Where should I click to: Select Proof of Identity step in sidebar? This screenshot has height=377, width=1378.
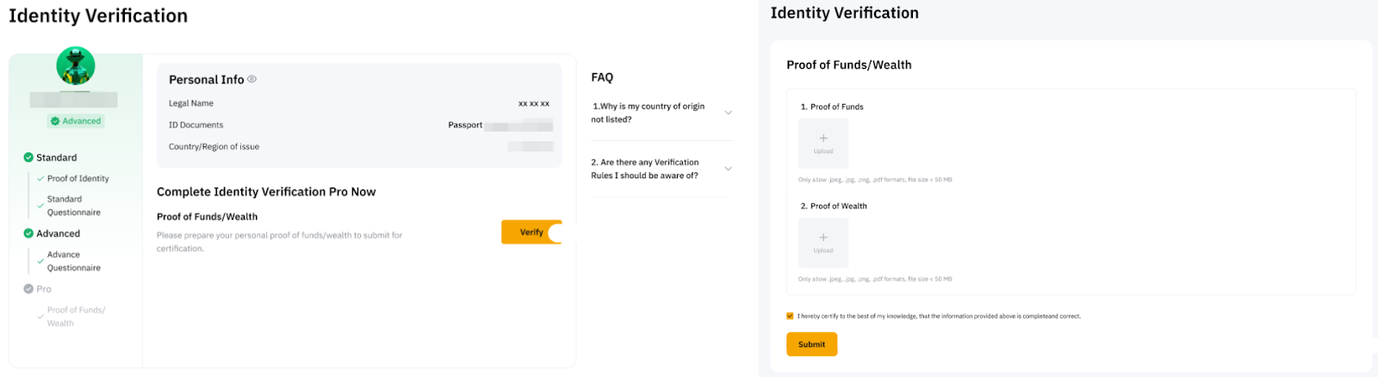click(78, 179)
